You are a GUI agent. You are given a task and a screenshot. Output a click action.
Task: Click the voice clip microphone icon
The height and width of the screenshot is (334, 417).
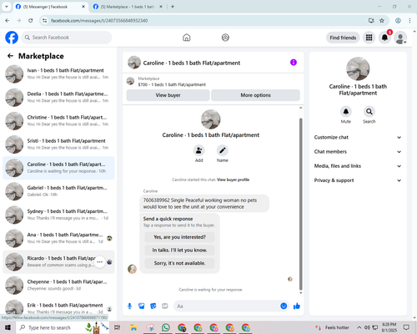tap(129, 306)
